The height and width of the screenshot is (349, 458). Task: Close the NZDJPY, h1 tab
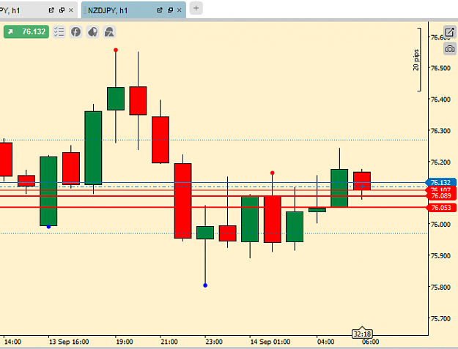coord(180,10)
